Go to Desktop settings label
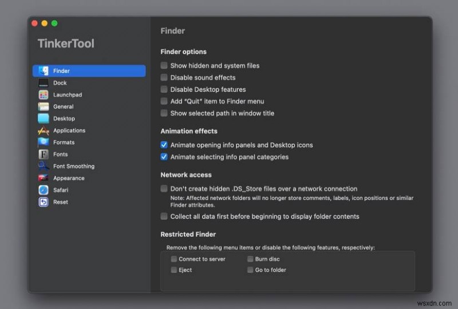 pos(64,119)
